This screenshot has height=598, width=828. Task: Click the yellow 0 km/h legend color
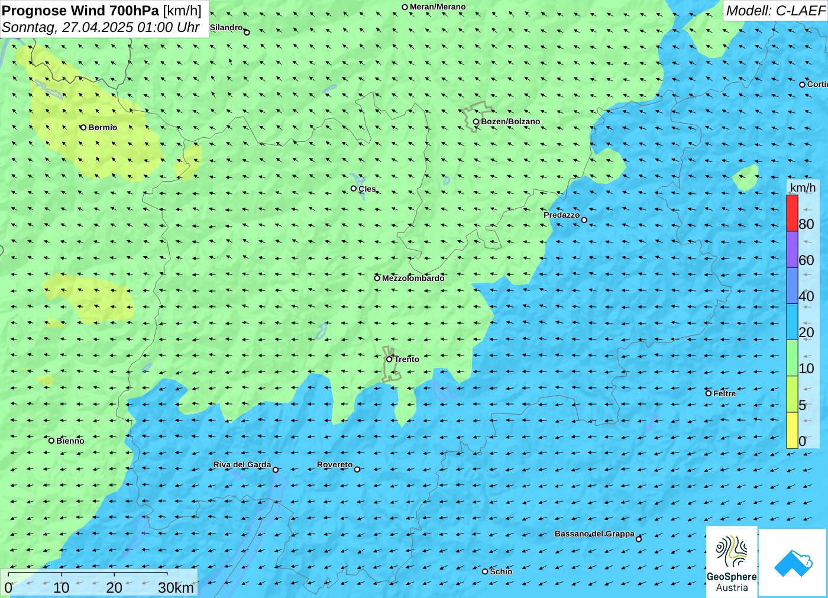793,430
